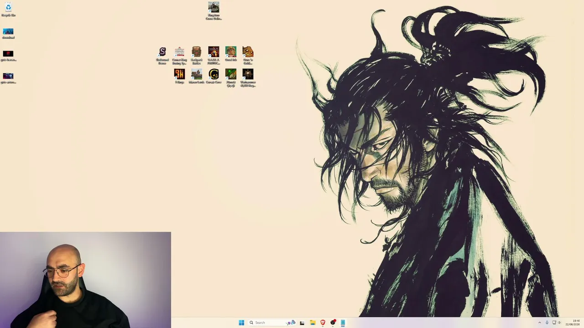Select the Slotbound Demo shortcut with S logo
This screenshot has height=328, width=584.
click(162, 56)
